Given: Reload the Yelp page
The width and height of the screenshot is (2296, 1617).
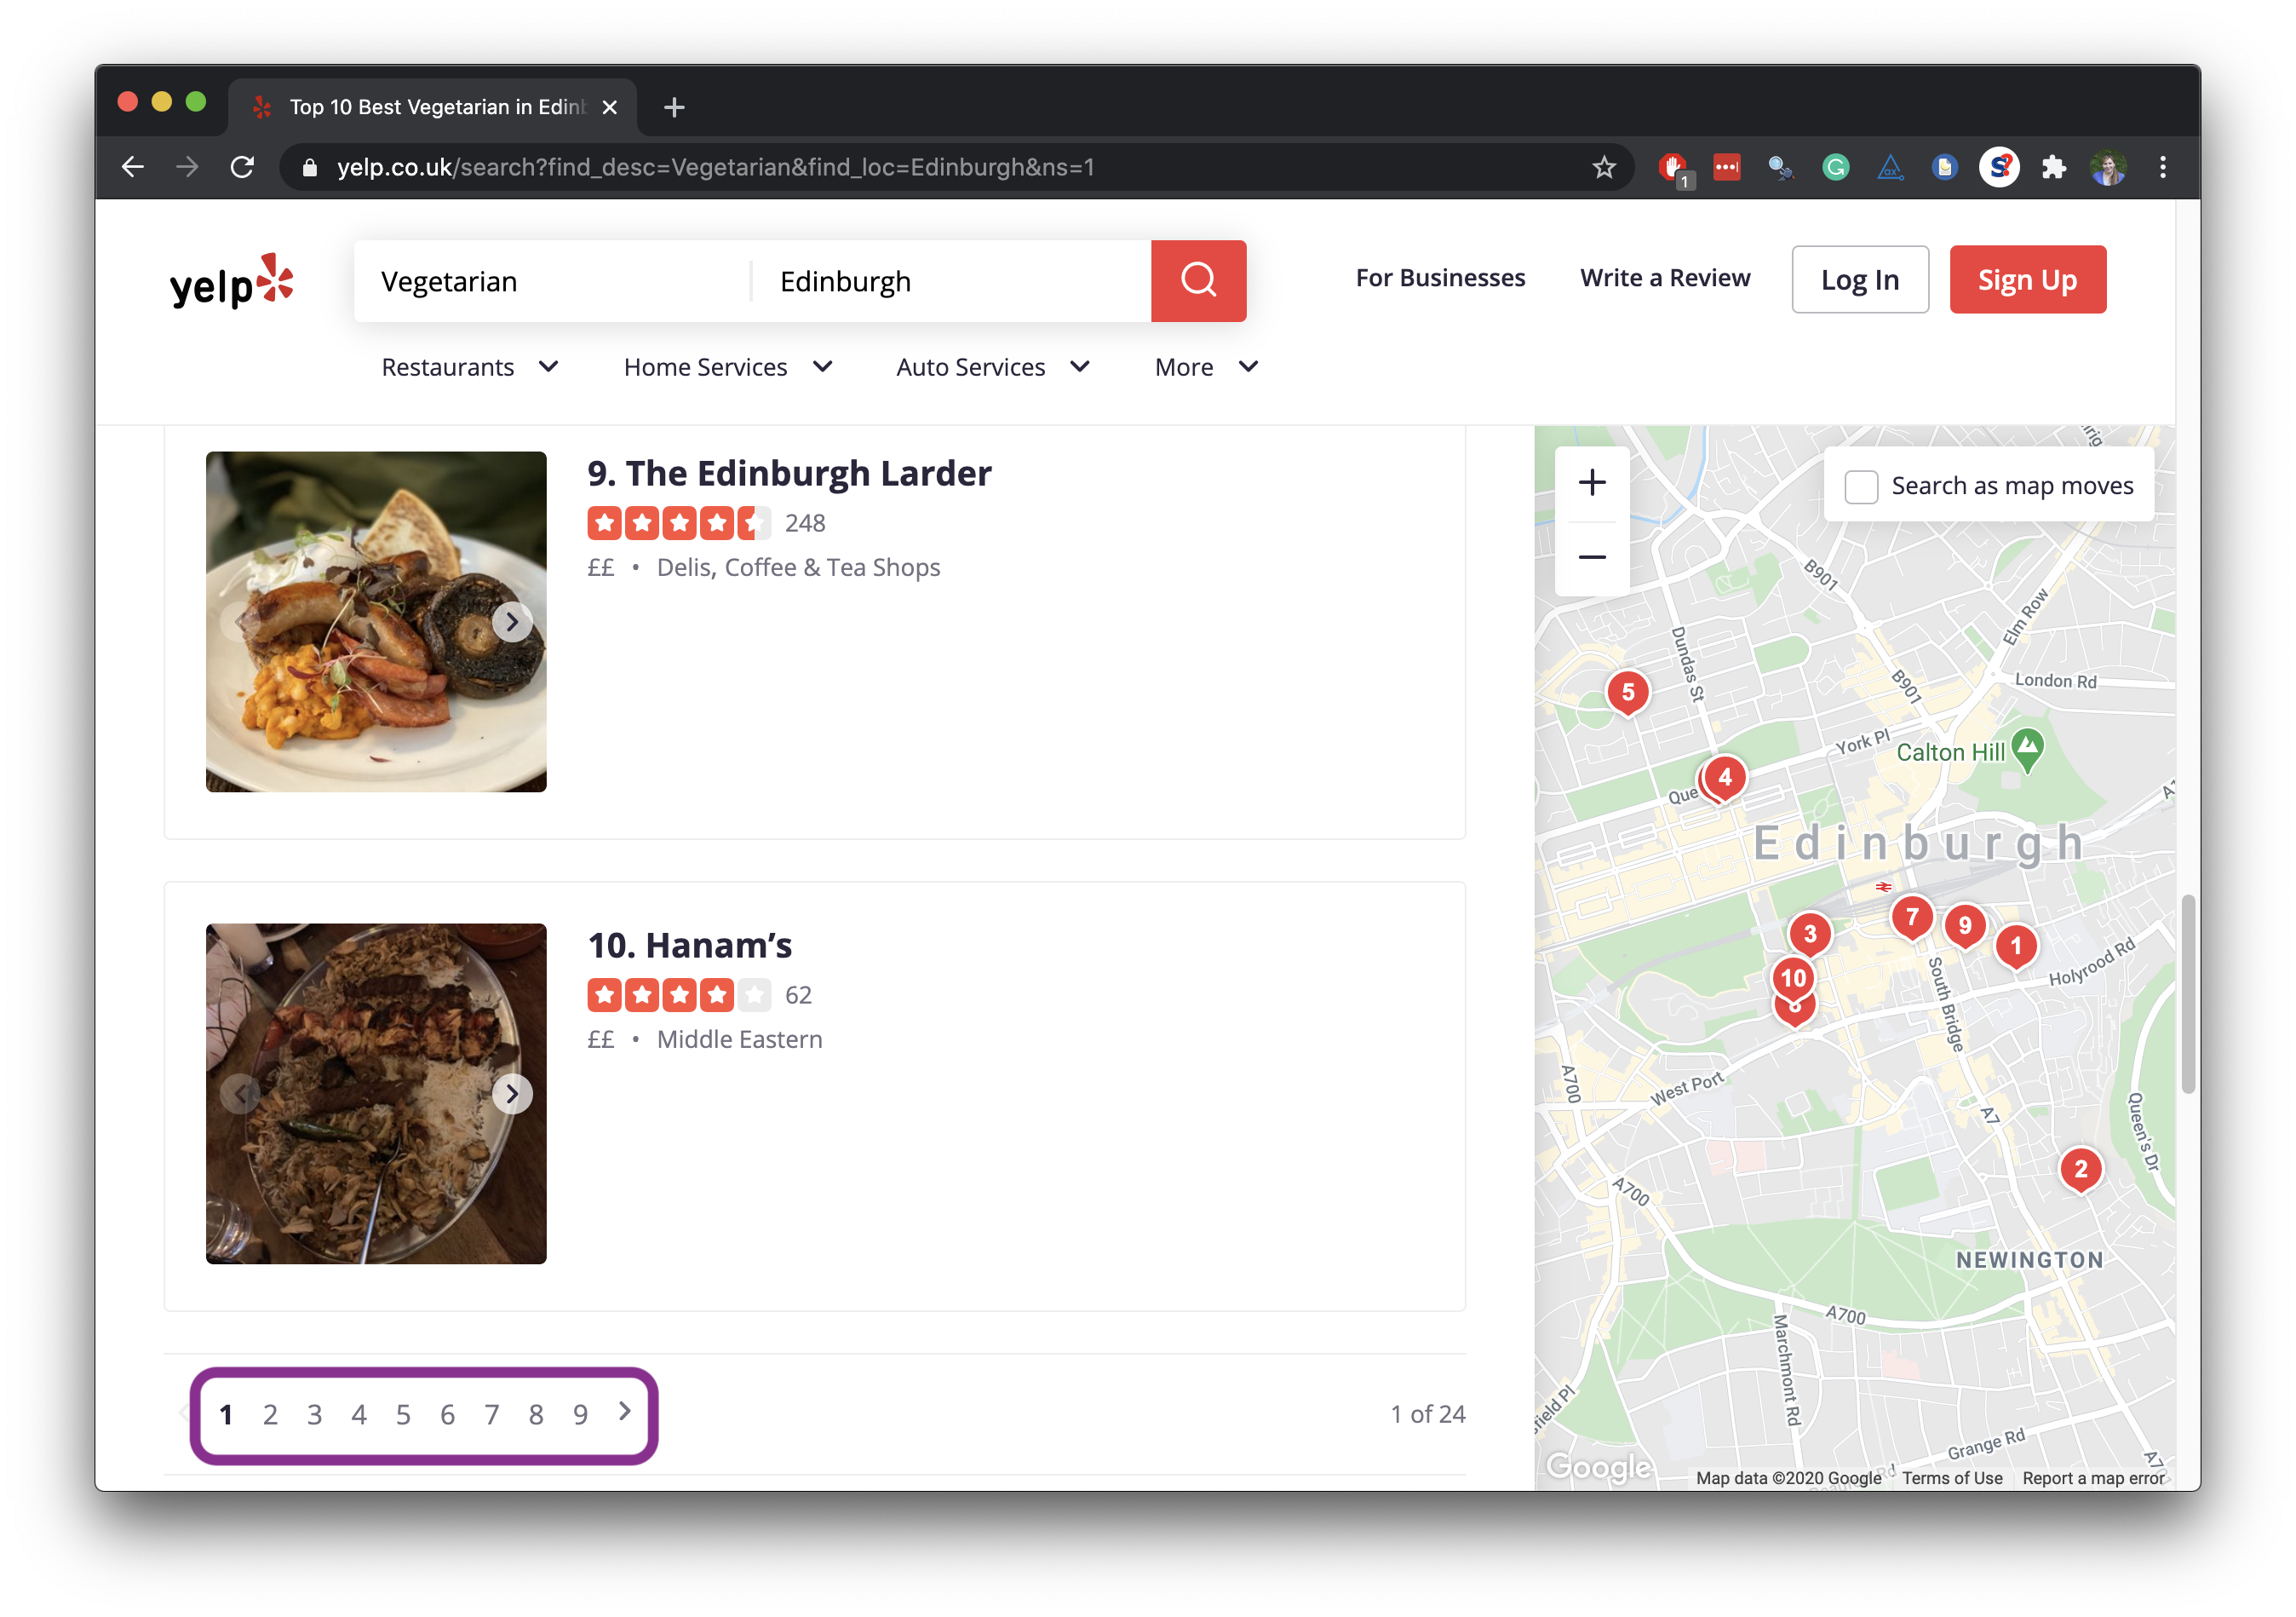Looking at the screenshot, I should (x=242, y=167).
